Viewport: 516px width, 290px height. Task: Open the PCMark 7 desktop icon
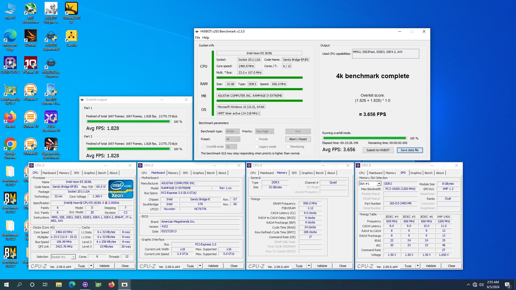pyautogui.click(x=30, y=92)
